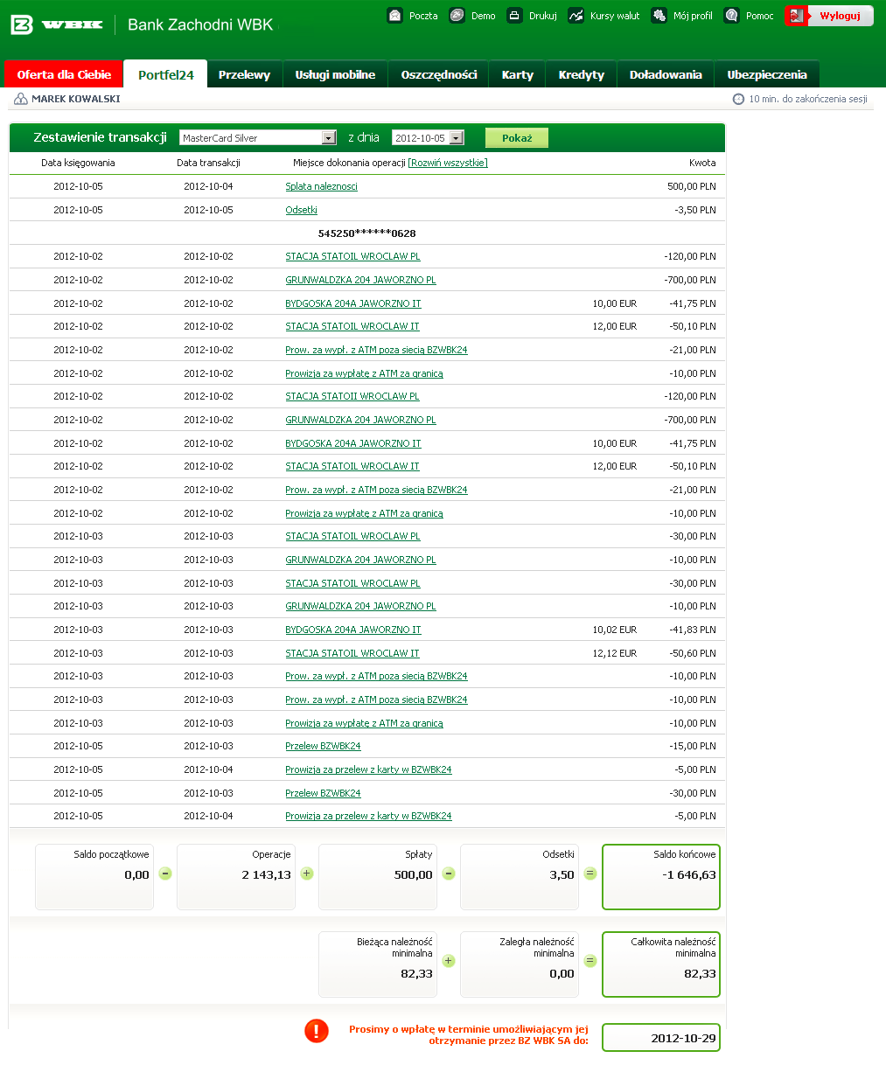This screenshot has height=1072, width=886.
Task: Click the red exclamation warning icon
Action: pyautogui.click(x=317, y=1031)
